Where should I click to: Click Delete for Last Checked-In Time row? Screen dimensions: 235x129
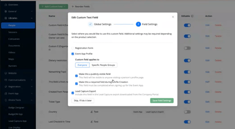click(218, 122)
